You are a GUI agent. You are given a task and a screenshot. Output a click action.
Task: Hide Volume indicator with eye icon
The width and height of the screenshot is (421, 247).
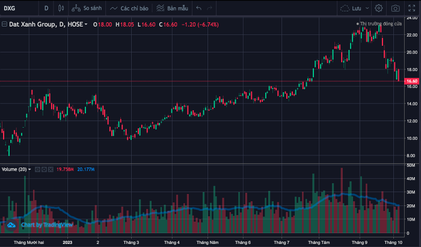tap(37, 169)
